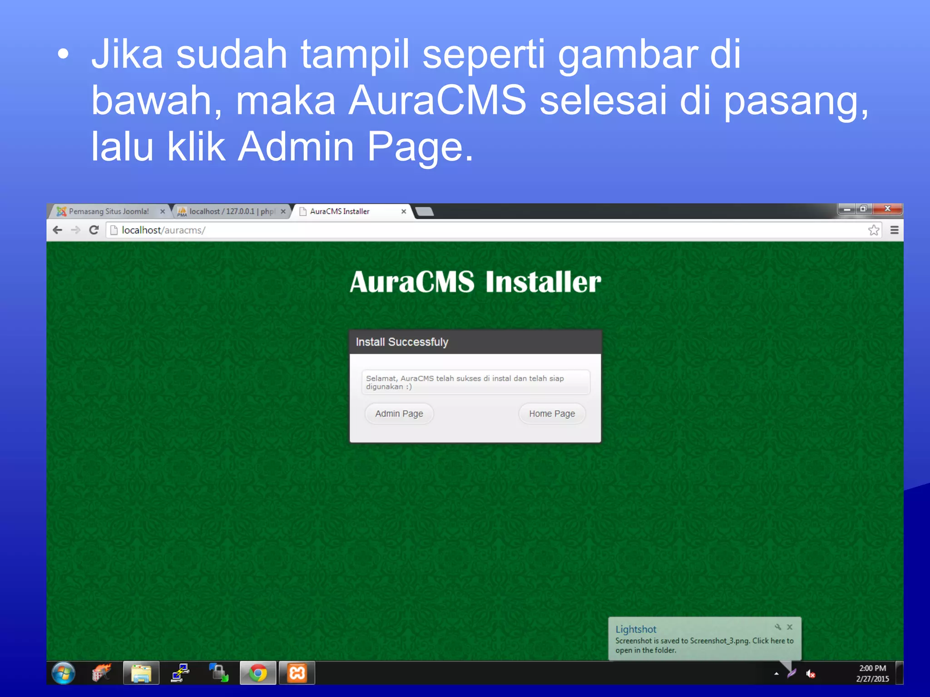Open the File Explorer taskbar icon
The height and width of the screenshot is (697, 930).
(x=141, y=673)
